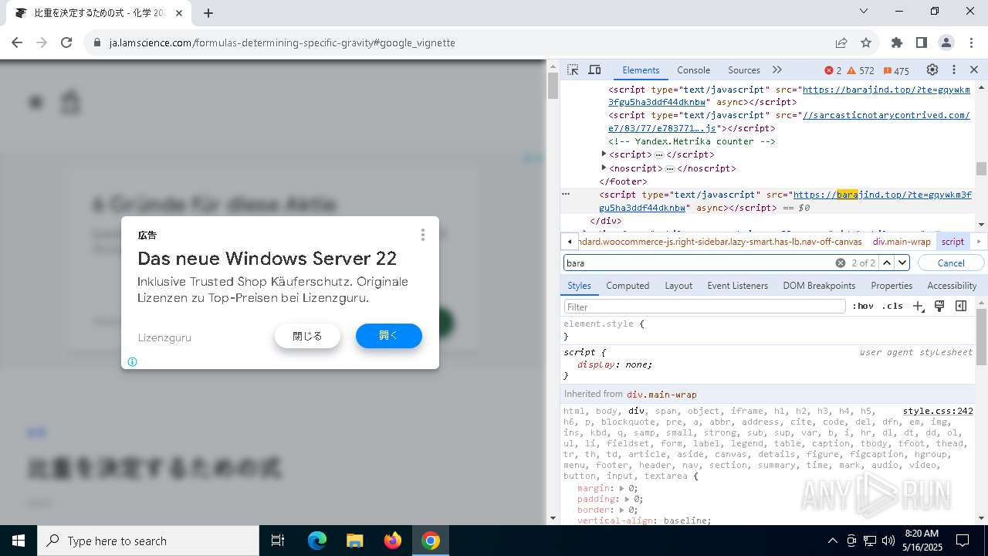Go to the next search result
Image resolution: width=988 pixels, height=556 pixels.
tap(902, 263)
